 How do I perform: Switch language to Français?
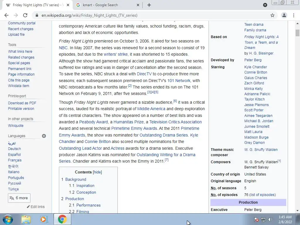point(15,160)
